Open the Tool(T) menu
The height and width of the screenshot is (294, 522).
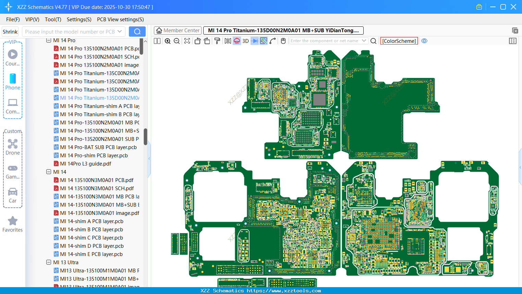pos(53,20)
